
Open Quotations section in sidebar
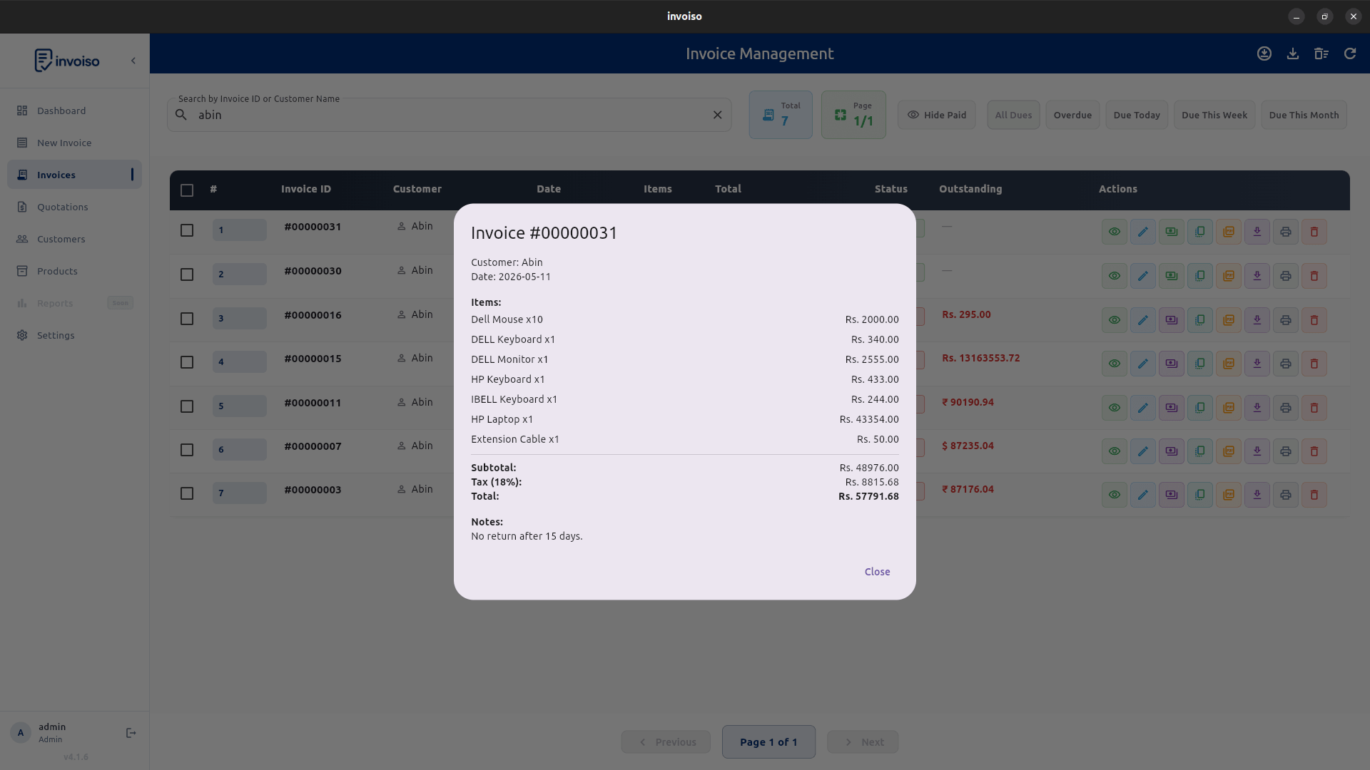point(74,207)
